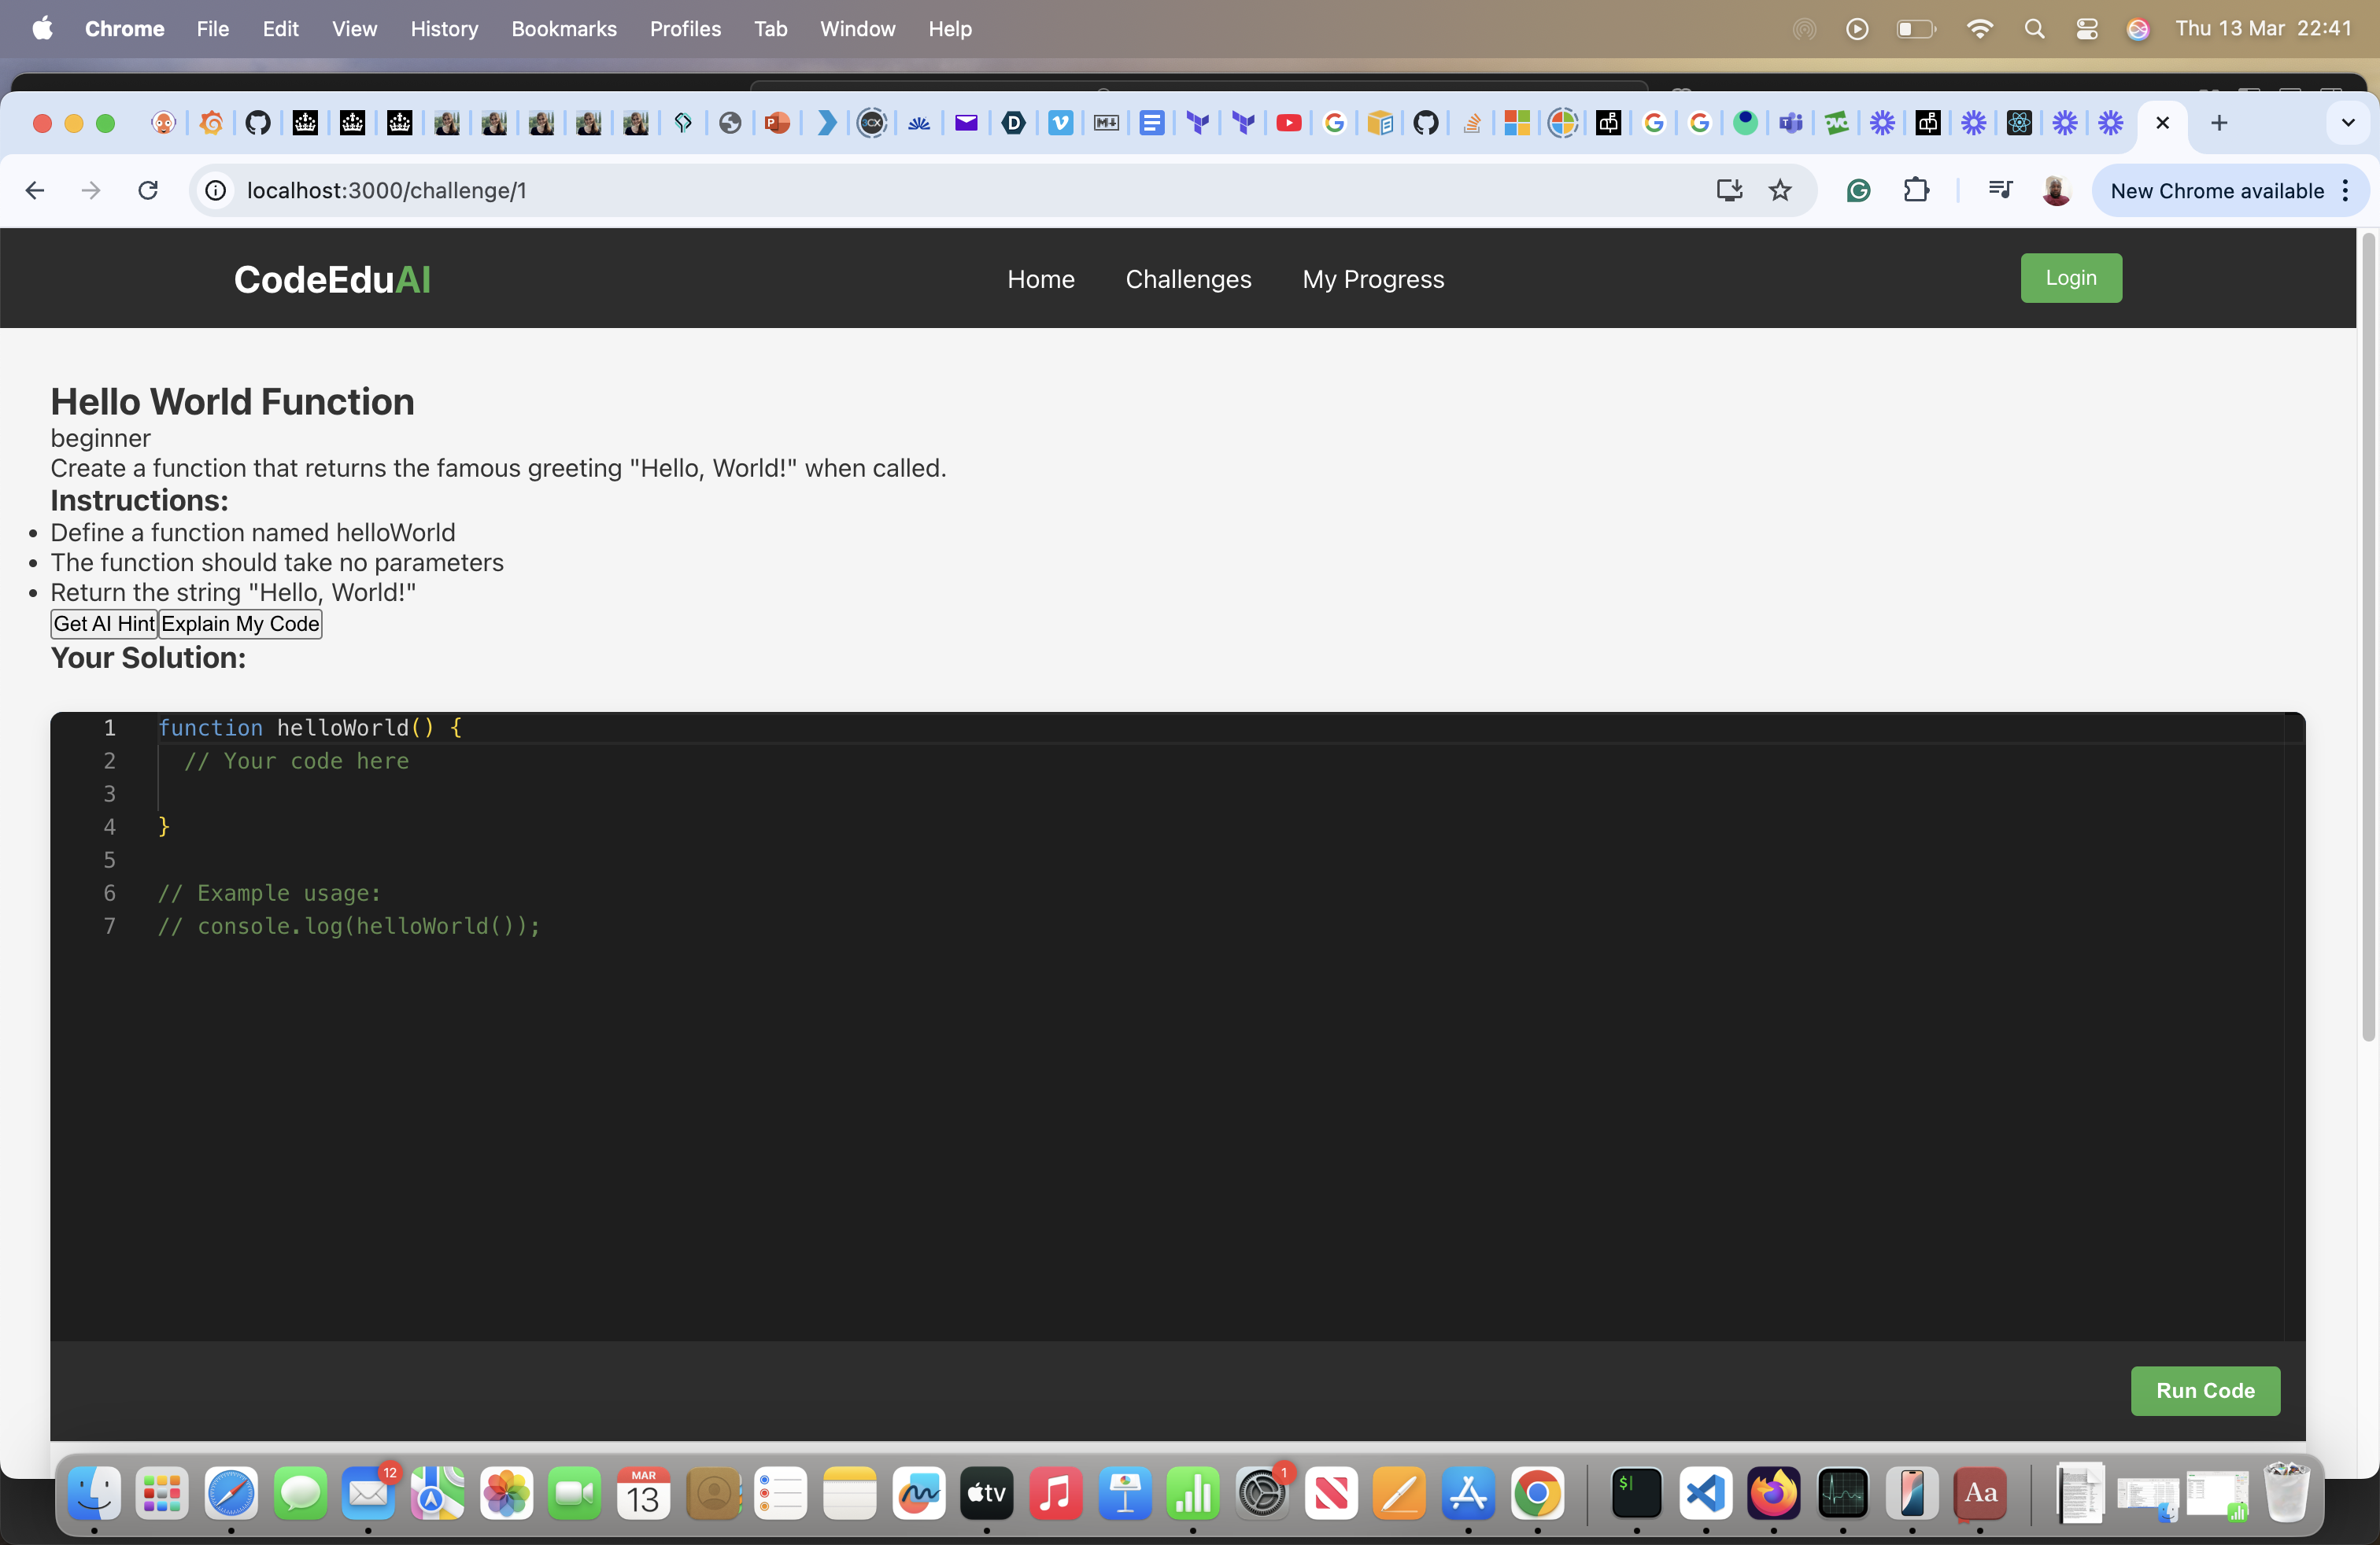Click the page reload icon
The image size is (2380, 1545).
(x=148, y=190)
